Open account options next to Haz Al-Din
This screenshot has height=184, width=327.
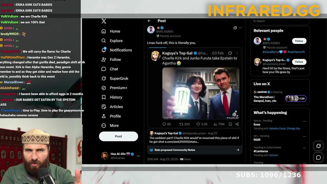[x=138, y=156]
